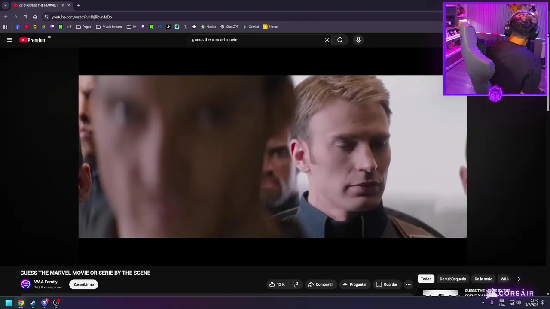
Task: Select the Todos filter chip
Action: (x=426, y=279)
